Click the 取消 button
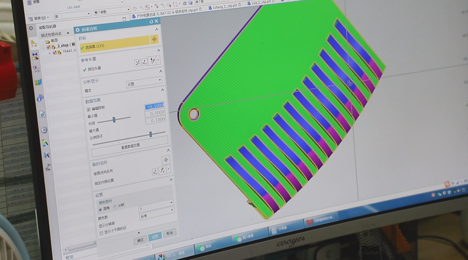The image size is (468, 260). (x=169, y=233)
